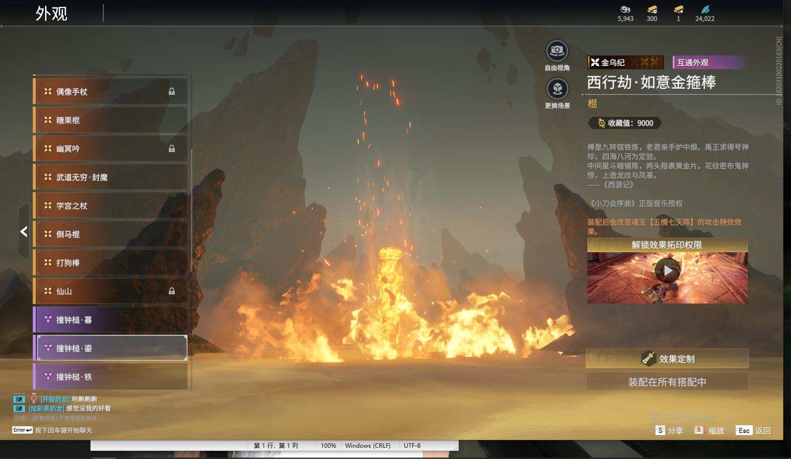Screen dimensions: 791x459
Task: Click the Enter key chat icon
Action: (x=23, y=430)
